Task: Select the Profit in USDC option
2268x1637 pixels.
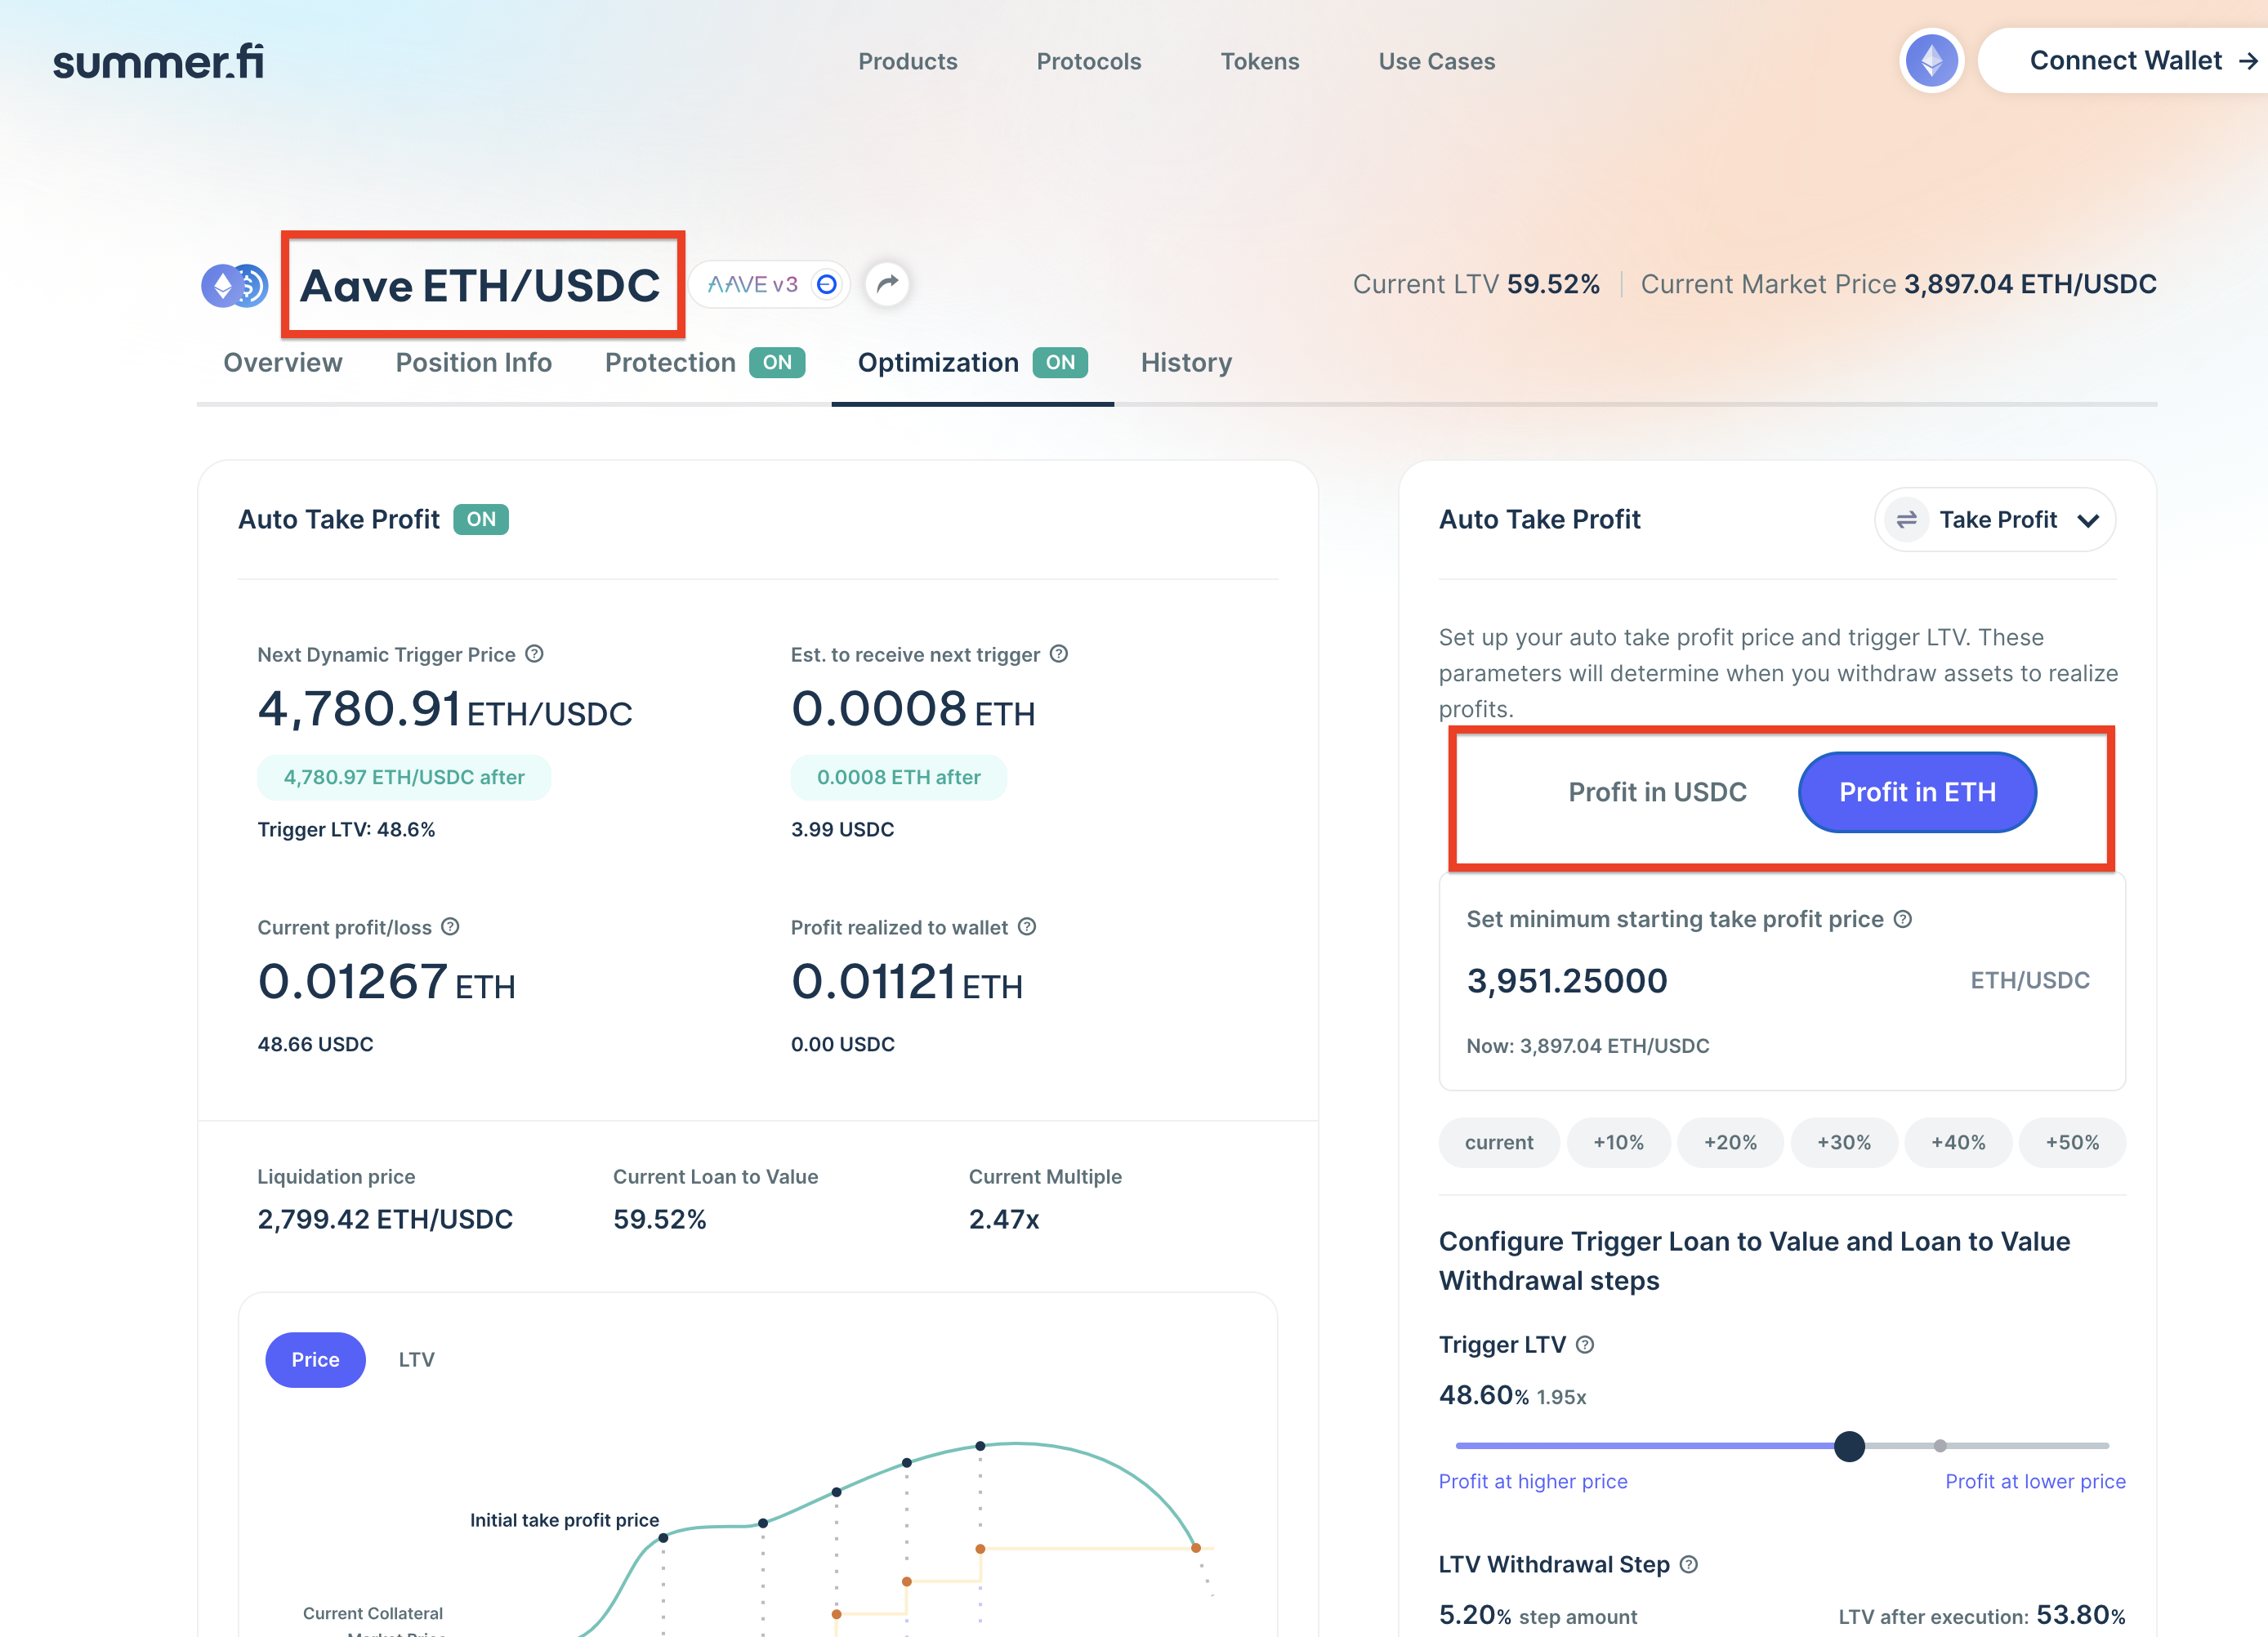Action: 1657,792
